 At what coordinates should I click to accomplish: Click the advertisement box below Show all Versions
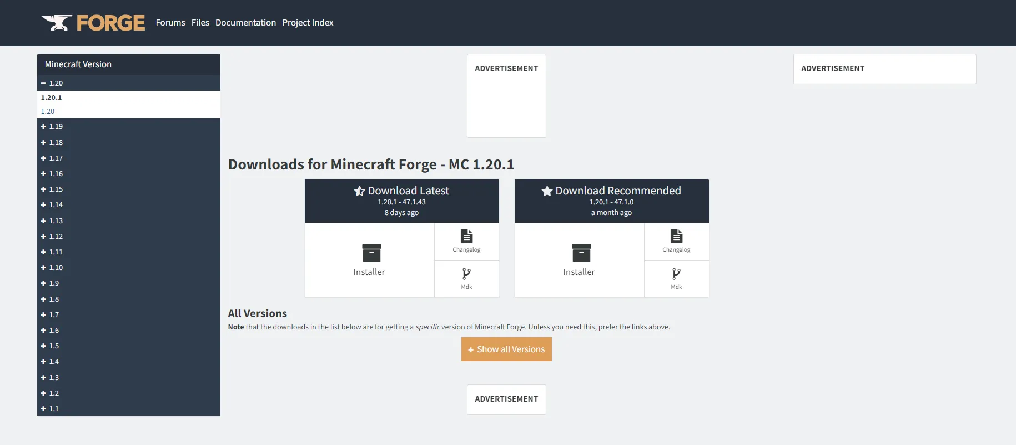[506, 399]
